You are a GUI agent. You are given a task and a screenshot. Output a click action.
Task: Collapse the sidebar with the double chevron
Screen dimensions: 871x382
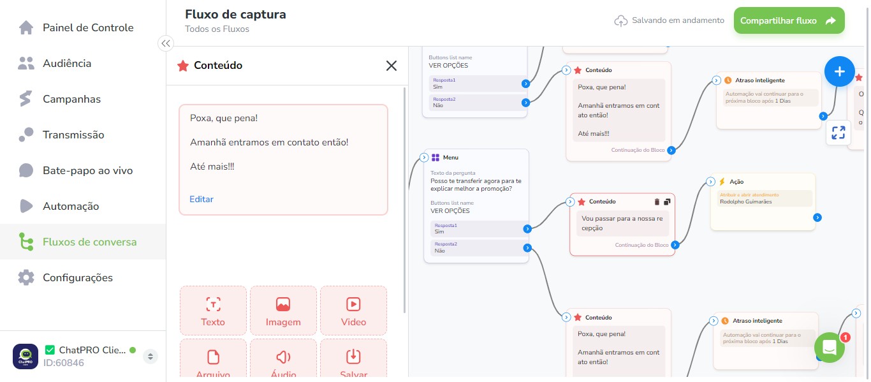pos(166,43)
